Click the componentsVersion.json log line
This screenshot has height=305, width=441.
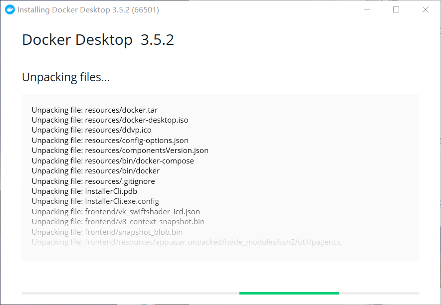(x=120, y=151)
